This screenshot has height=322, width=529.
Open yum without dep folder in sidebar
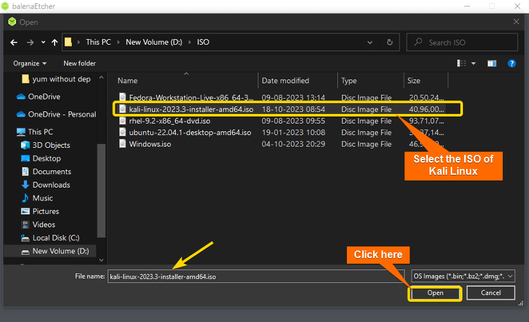click(x=62, y=79)
